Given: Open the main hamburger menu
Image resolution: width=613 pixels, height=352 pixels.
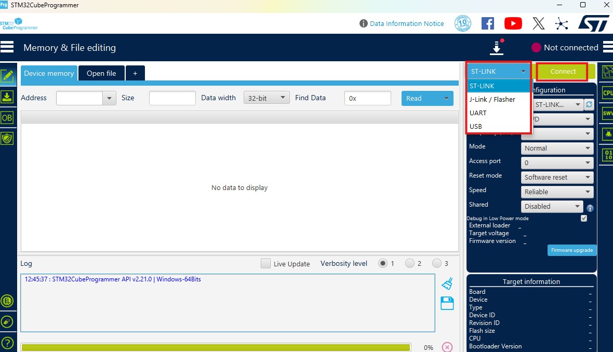Looking at the screenshot, I should 7,47.
